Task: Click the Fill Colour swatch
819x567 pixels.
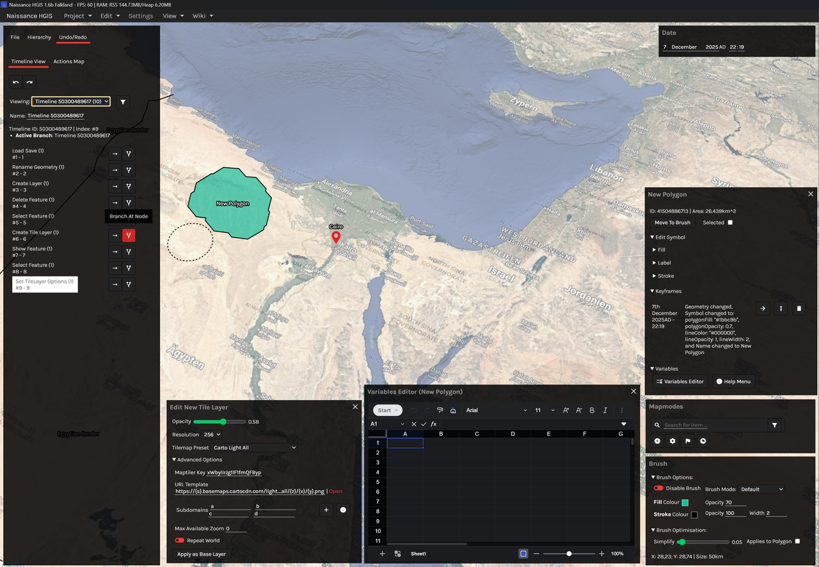Action: tap(685, 503)
